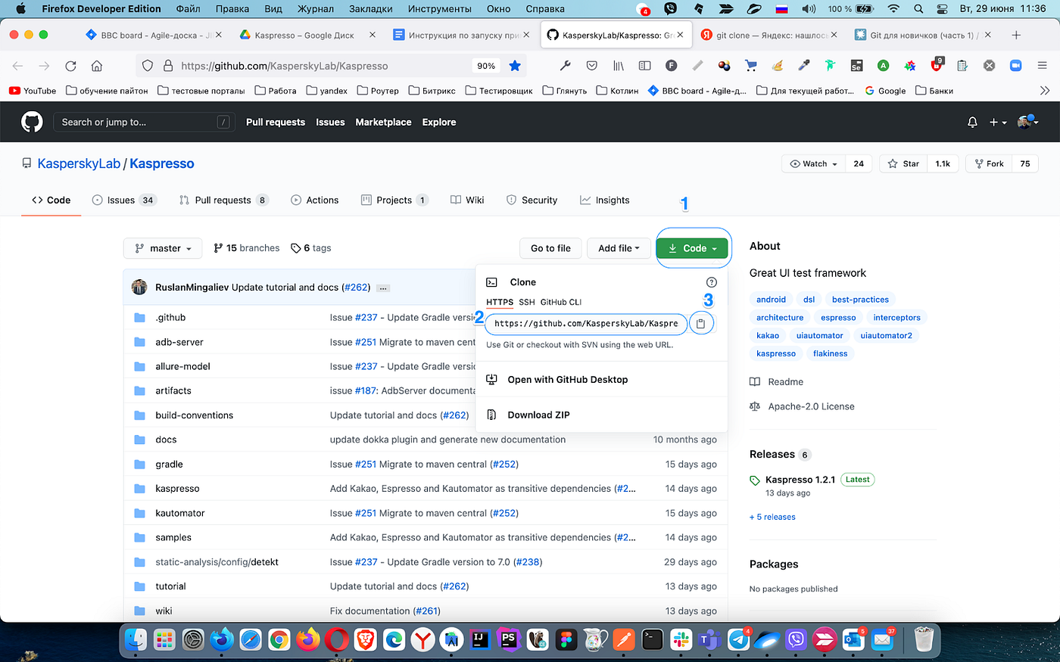This screenshot has height=662, width=1060.
Task: Click the browser address bar URL
Action: (x=285, y=66)
